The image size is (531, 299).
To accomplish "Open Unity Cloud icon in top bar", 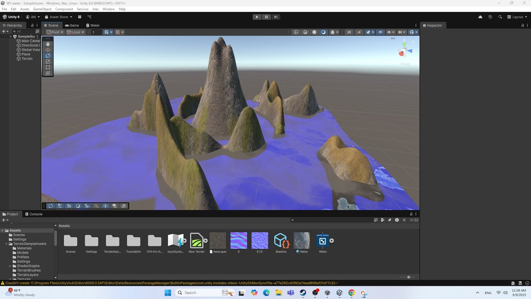I will [x=480, y=17].
